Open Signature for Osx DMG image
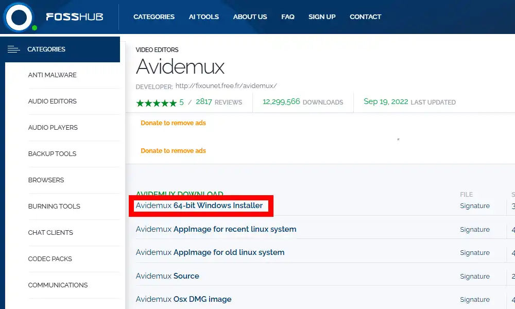 (x=475, y=300)
